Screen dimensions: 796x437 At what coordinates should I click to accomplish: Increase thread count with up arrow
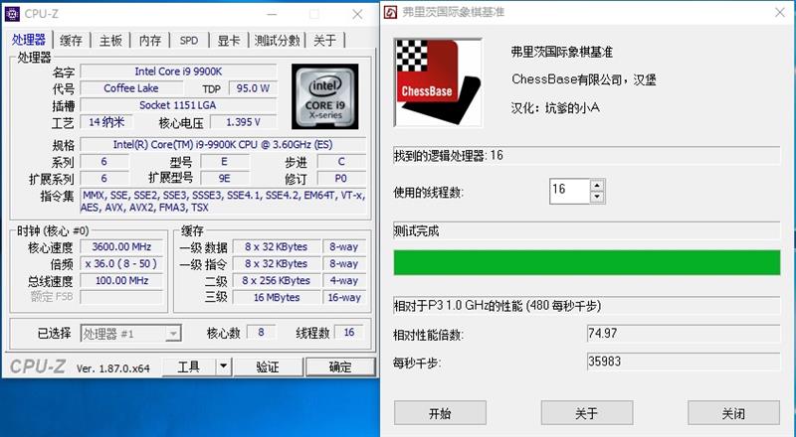pos(597,186)
